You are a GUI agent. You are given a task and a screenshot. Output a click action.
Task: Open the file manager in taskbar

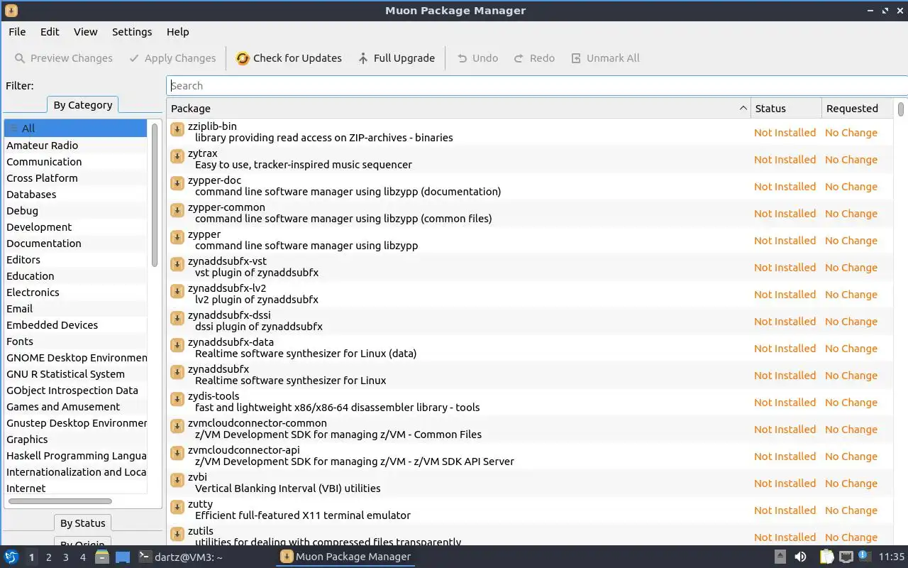[x=102, y=557]
